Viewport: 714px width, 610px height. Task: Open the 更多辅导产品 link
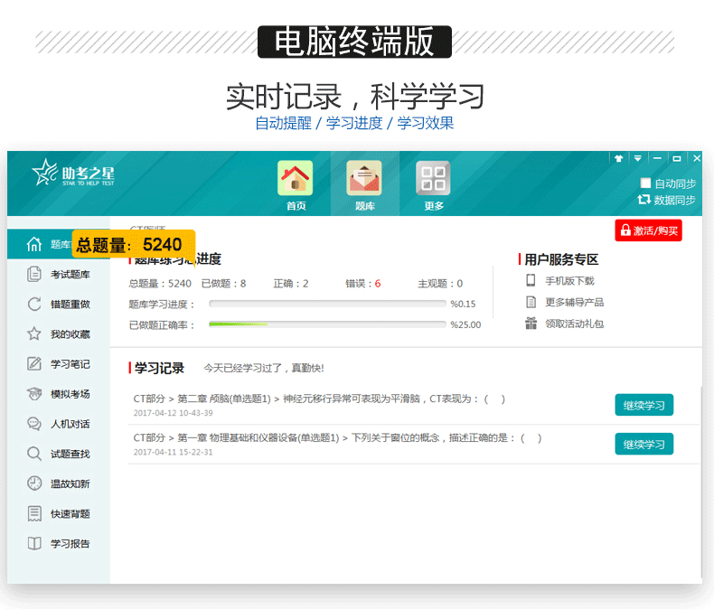click(574, 302)
